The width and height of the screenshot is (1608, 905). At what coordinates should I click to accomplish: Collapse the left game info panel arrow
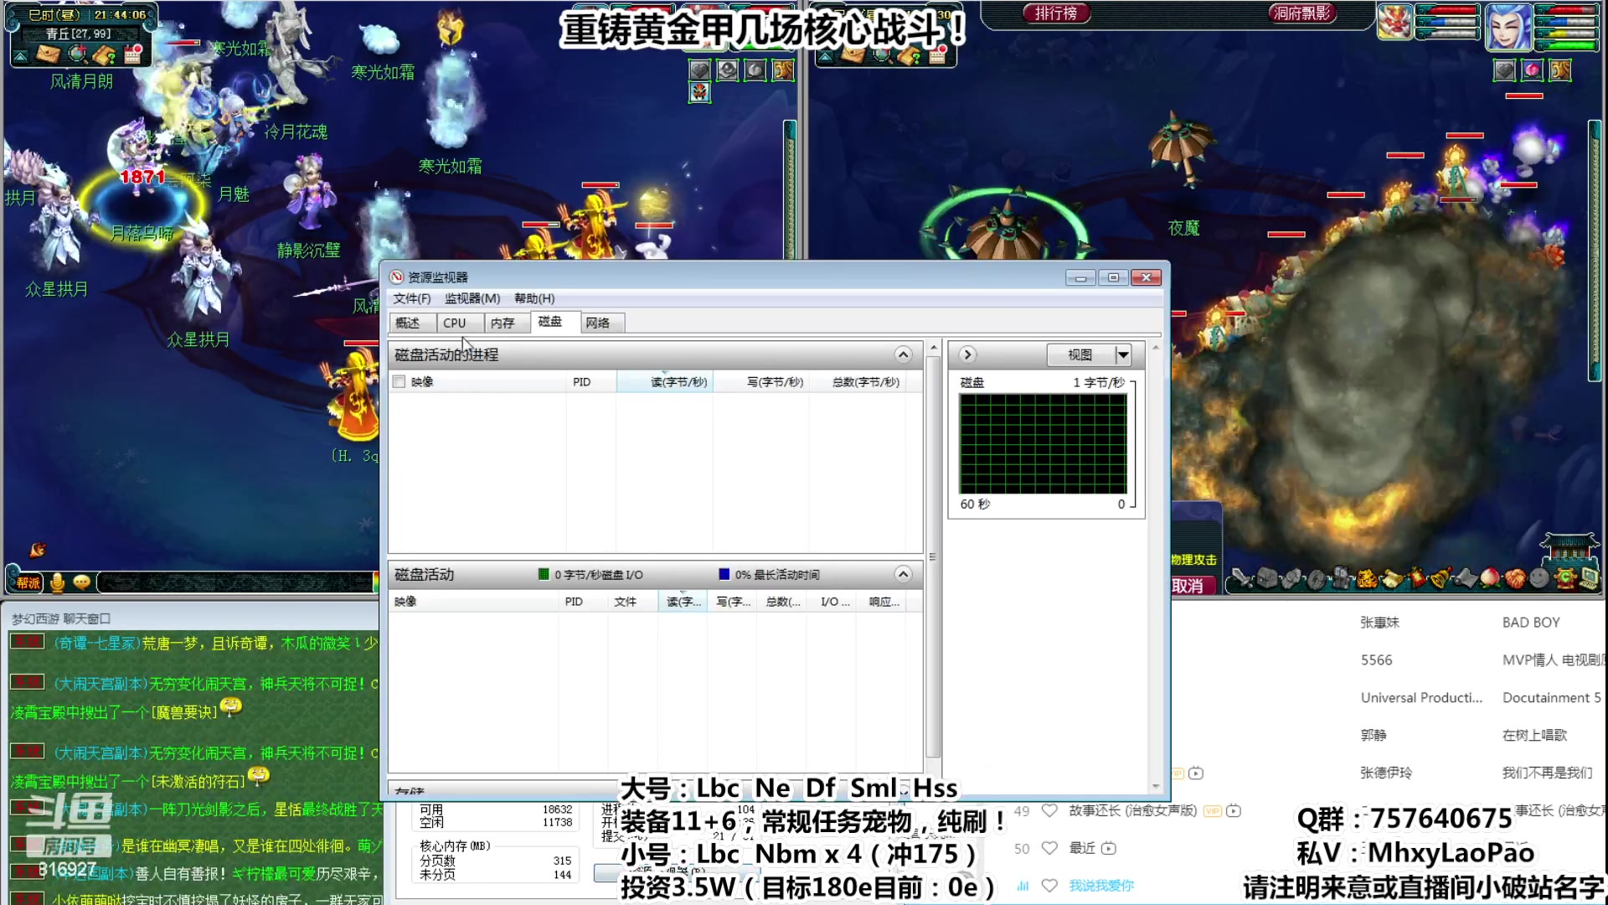point(20,56)
